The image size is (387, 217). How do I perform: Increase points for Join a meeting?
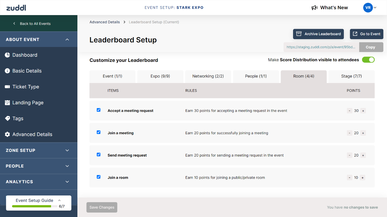point(363,133)
